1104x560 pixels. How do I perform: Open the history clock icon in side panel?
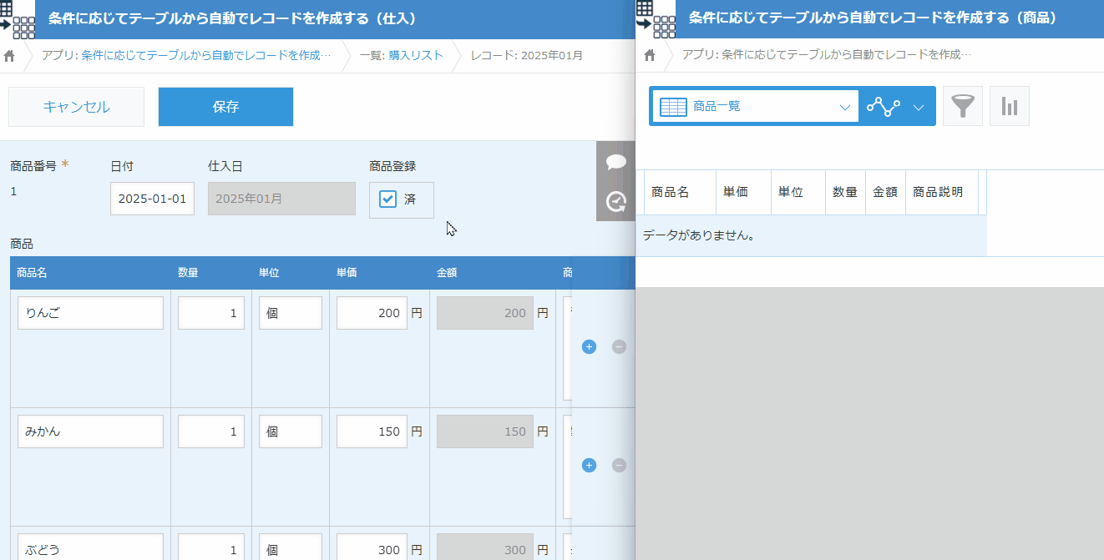(616, 201)
